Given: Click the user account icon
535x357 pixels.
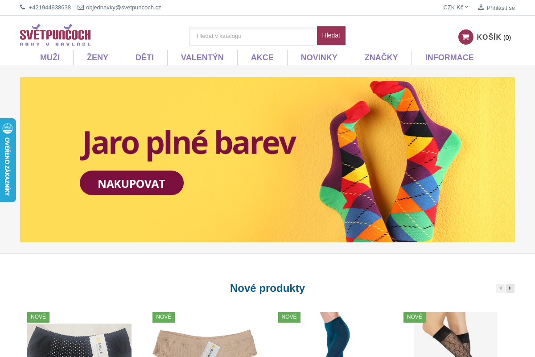Looking at the screenshot, I should 481,7.
